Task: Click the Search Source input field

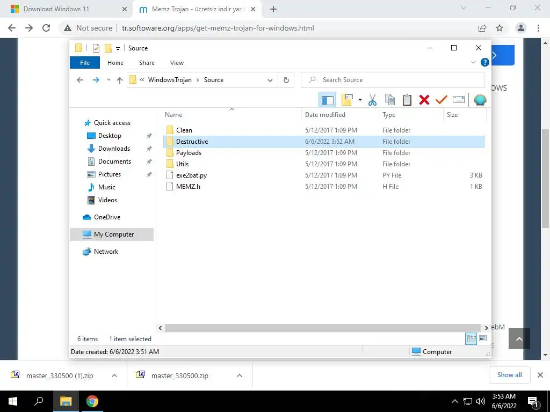Action: pos(393,80)
